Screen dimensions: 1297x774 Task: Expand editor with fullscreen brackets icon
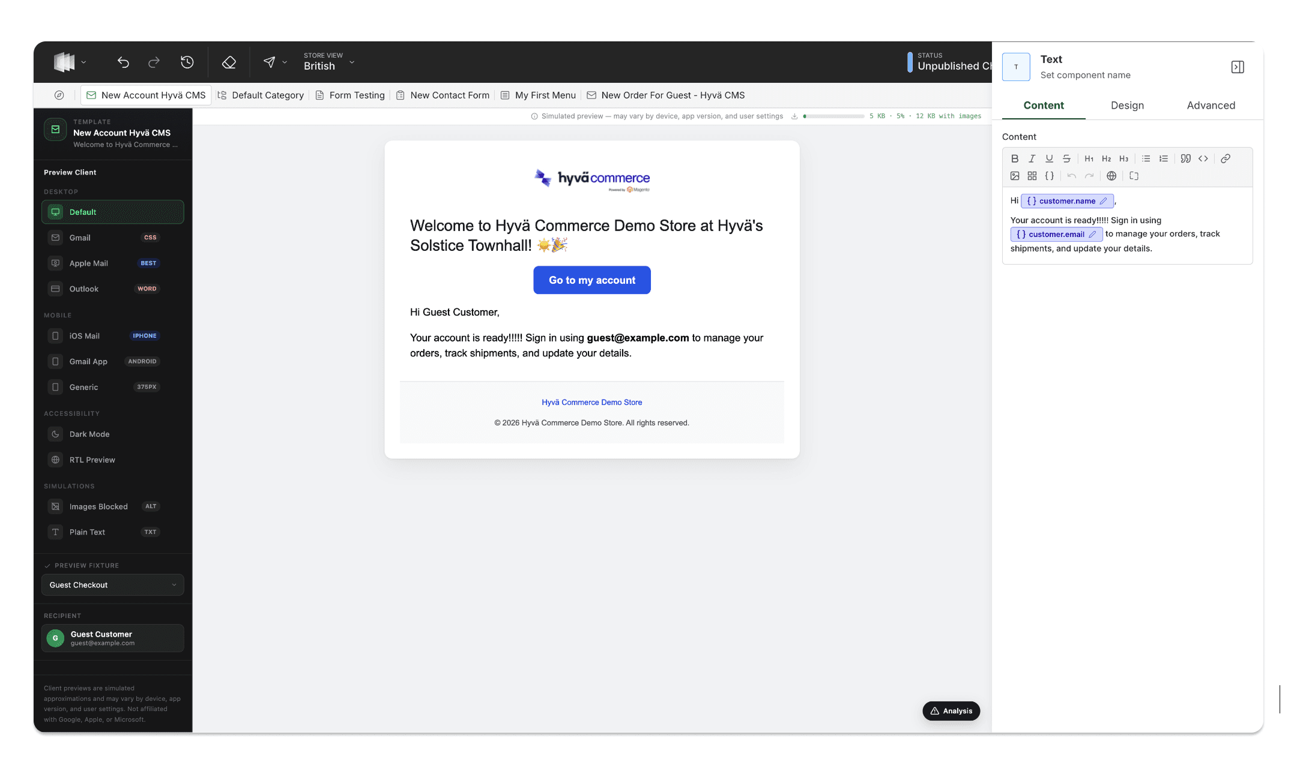point(1134,176)
